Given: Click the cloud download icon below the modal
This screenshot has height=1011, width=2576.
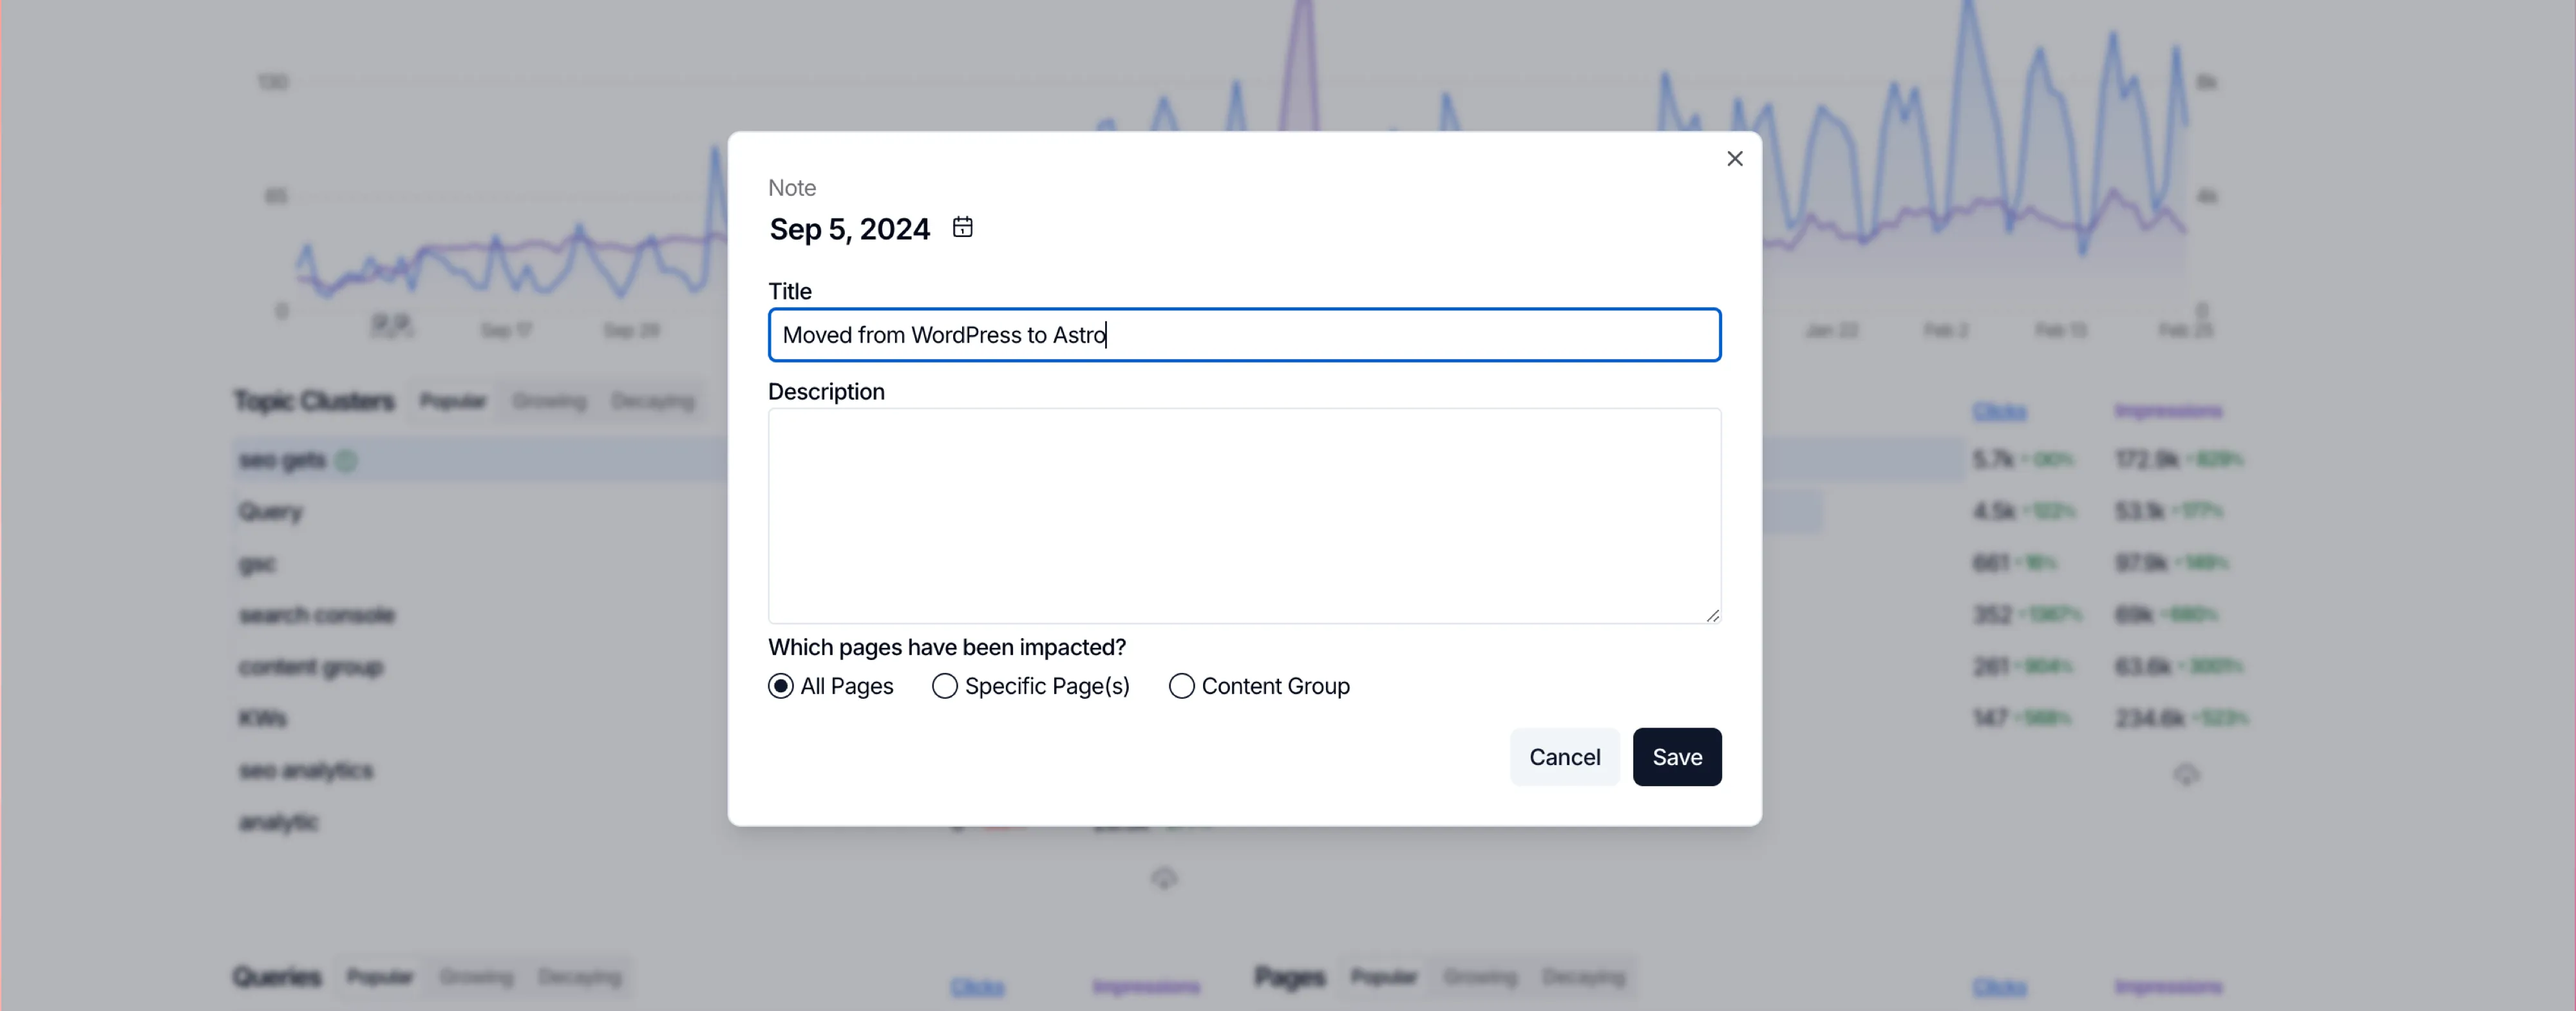Looking at the screenshot, I should click(x=1163, y=879).
